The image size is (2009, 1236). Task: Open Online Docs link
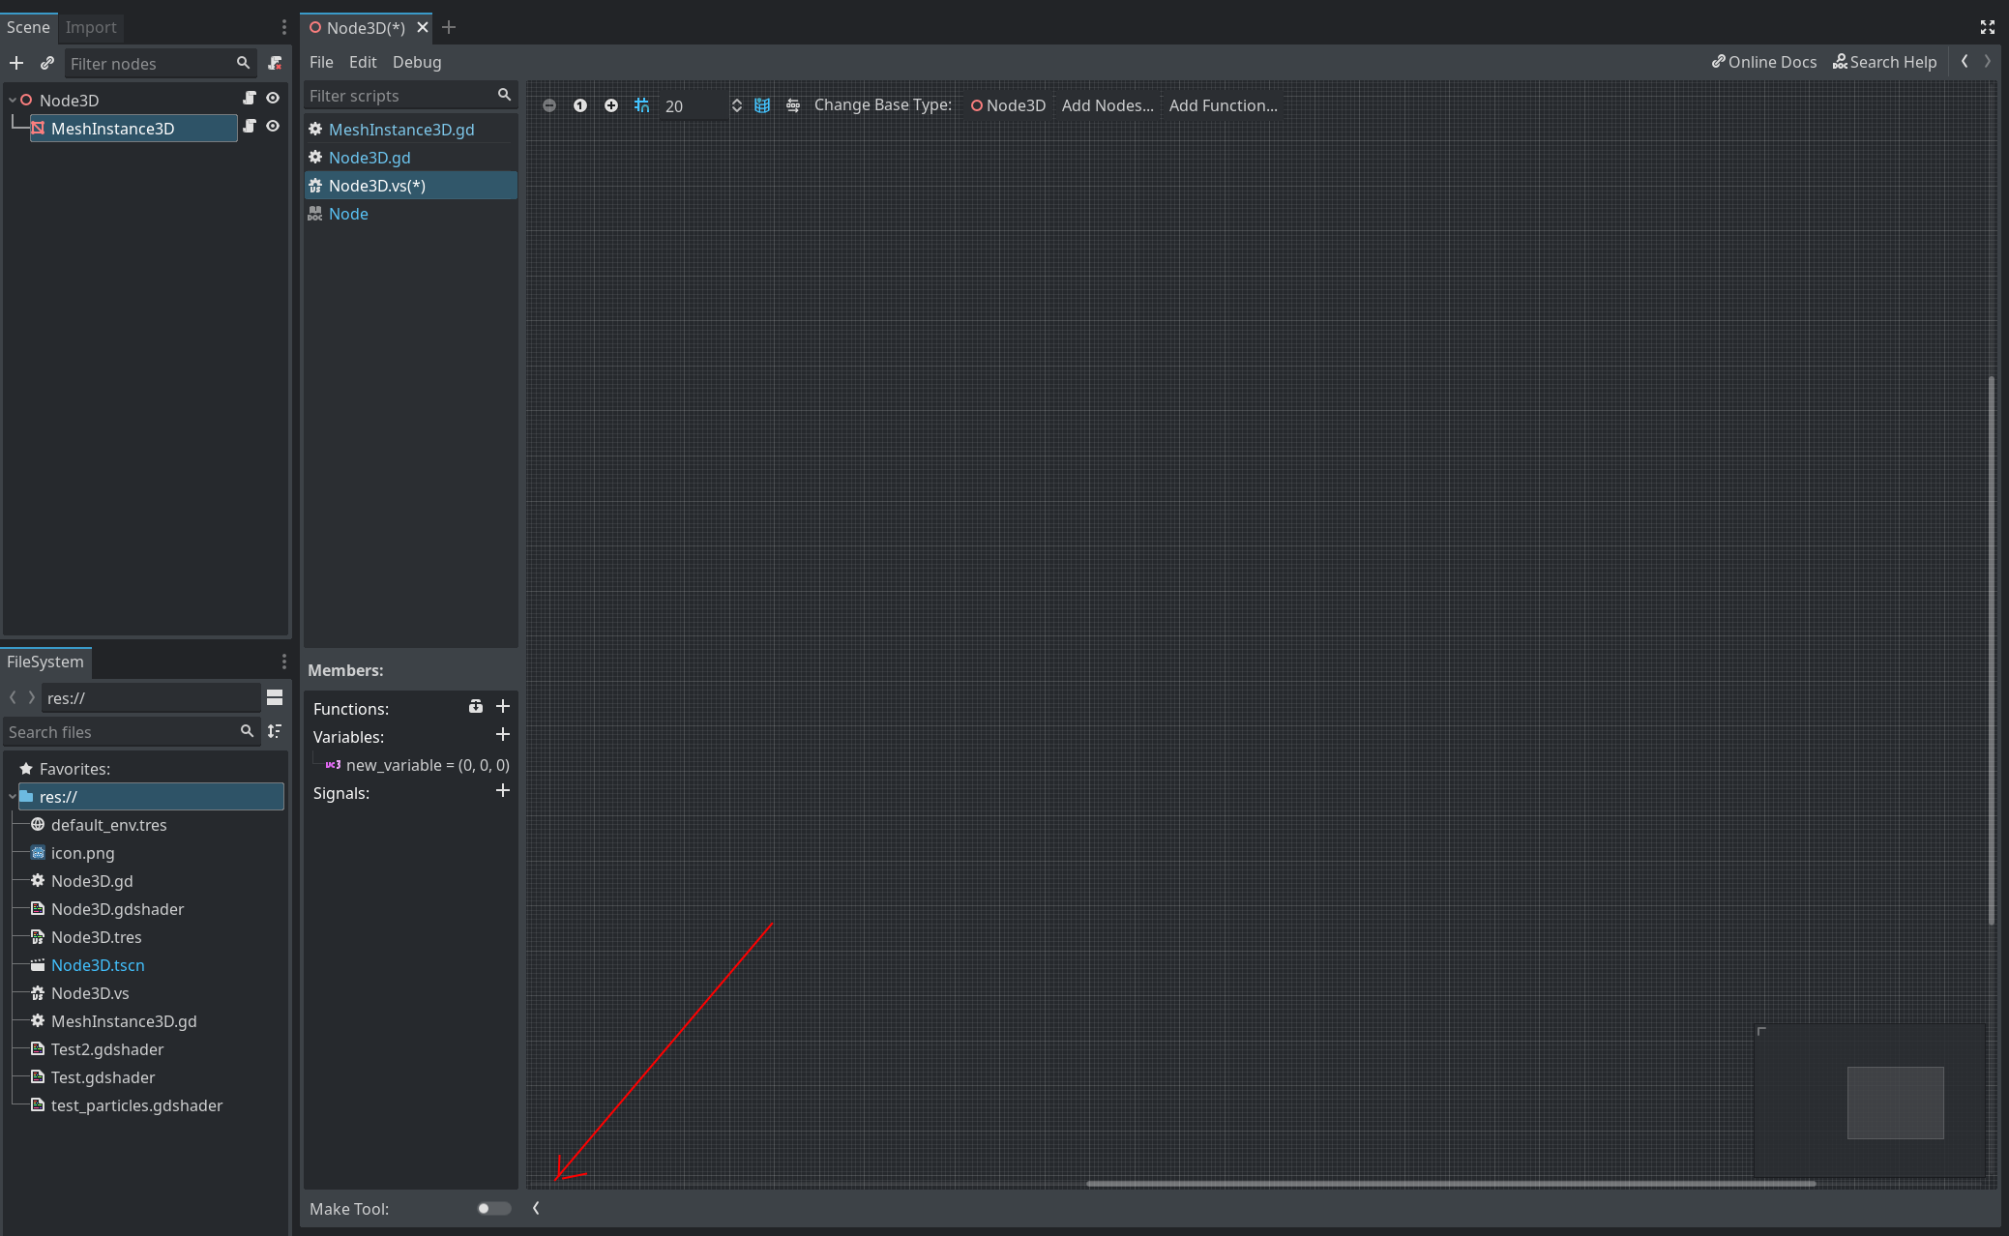[1764, 62]
